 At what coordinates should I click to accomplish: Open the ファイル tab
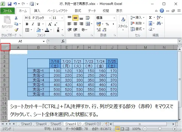pos(7,11)
